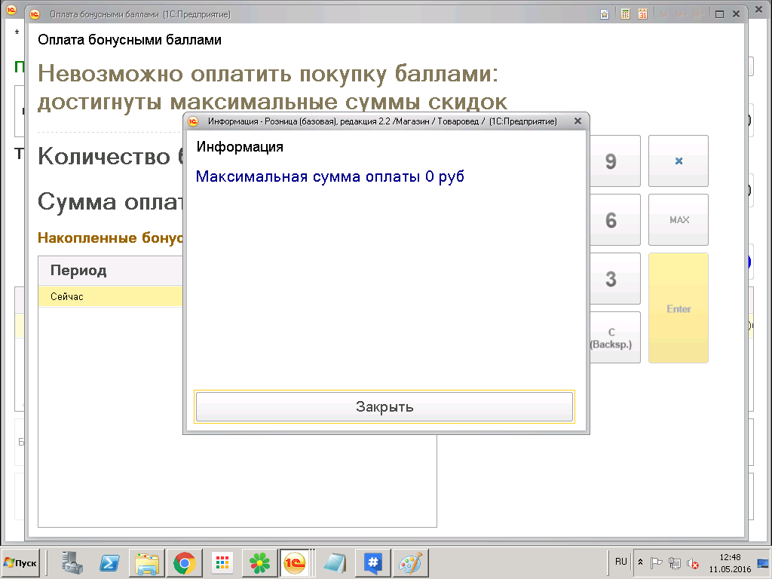Click the RU language indicator in tray
This screenshot has width=772, height=579.
tap(620, 562)
